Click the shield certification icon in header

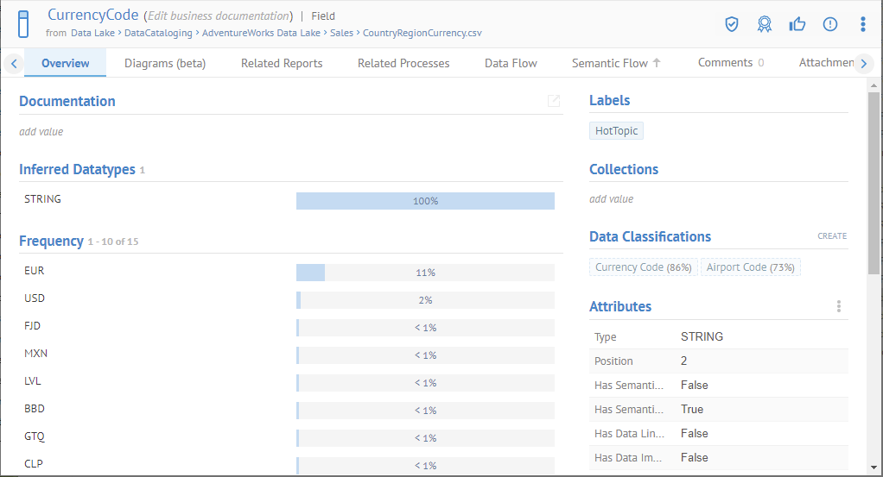coord(732,24)
